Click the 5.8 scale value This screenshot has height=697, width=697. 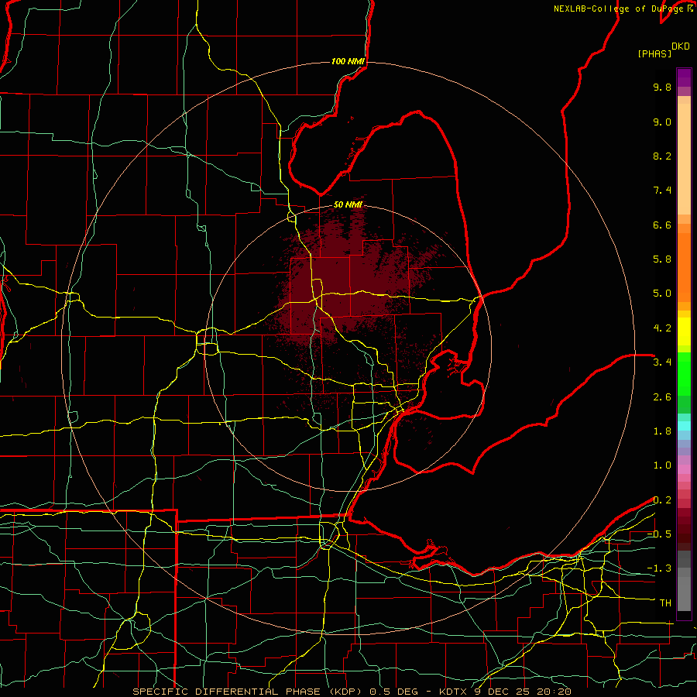pyautogui.click(x=662, y=259)
